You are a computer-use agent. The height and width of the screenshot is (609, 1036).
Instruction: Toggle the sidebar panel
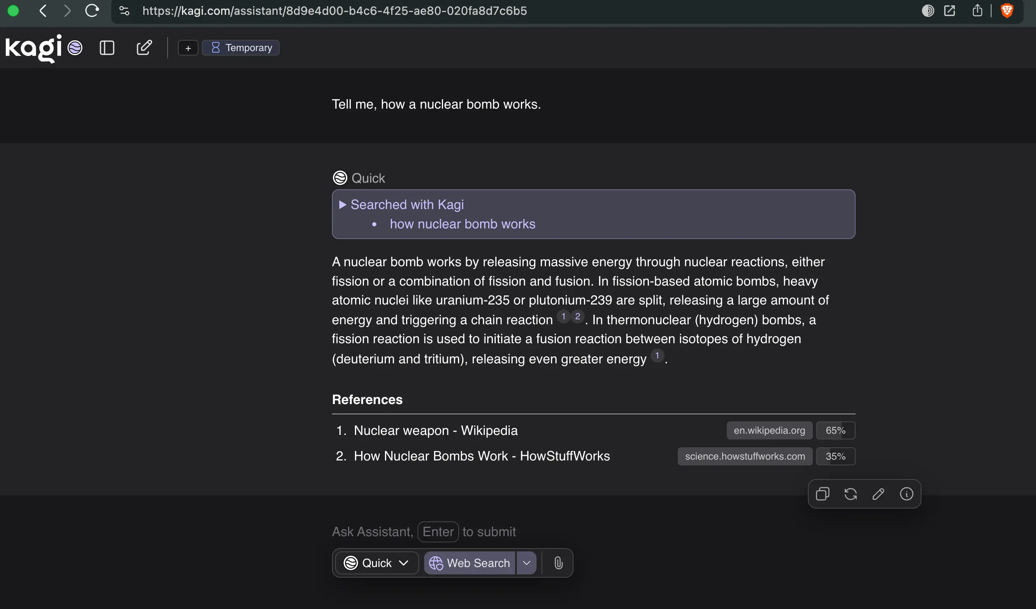107,48
